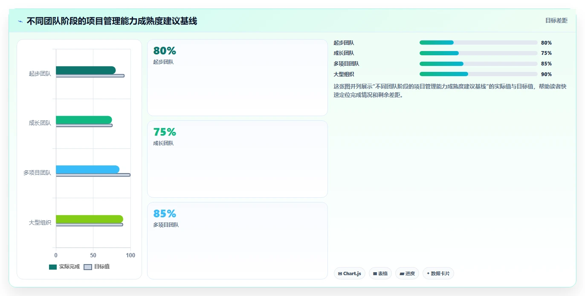The width and height of the screenshot is (585, 296).
Task: Open the 80% 起步团队 data card
Action: coord(237,78)
